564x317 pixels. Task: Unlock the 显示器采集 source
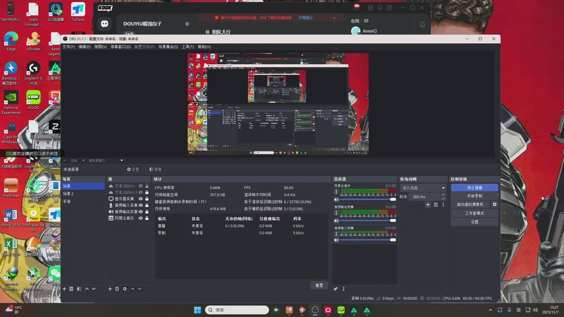click(147, 199)
